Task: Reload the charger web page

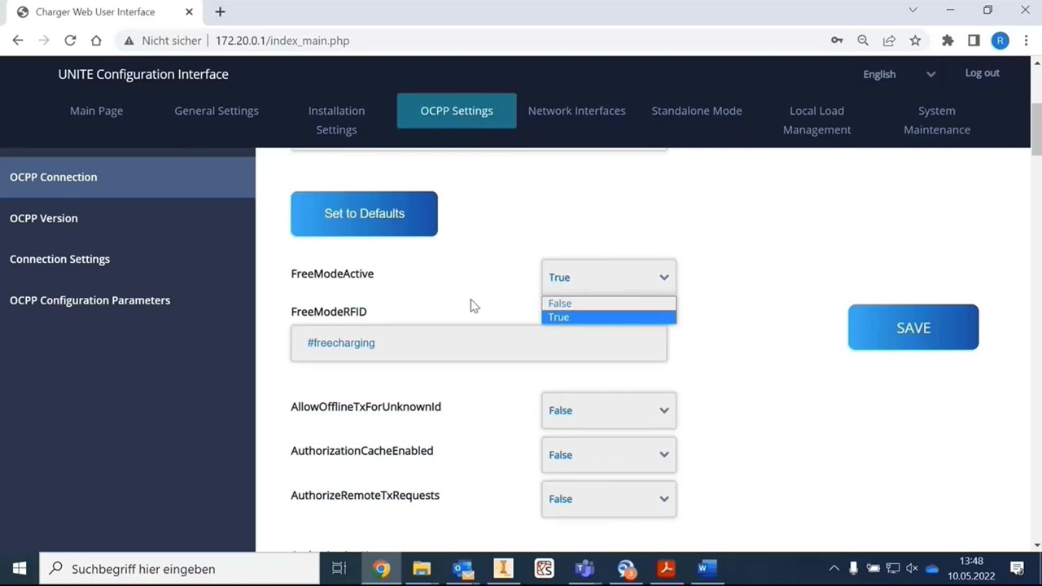Action: [x=70, y=41]
